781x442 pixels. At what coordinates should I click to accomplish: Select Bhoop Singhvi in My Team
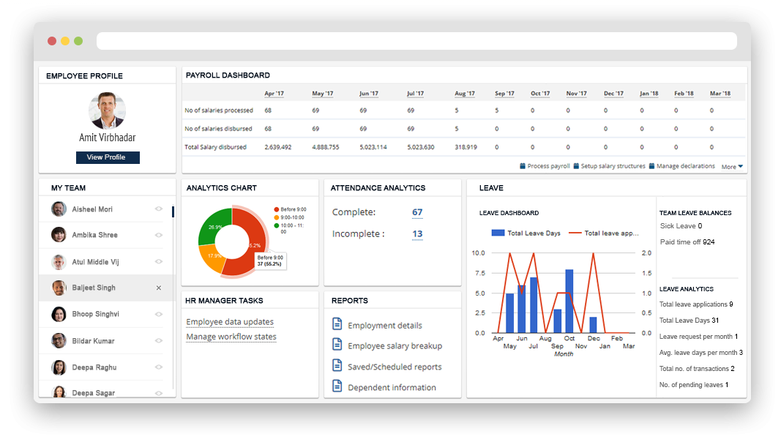click(x=96, y=314)
